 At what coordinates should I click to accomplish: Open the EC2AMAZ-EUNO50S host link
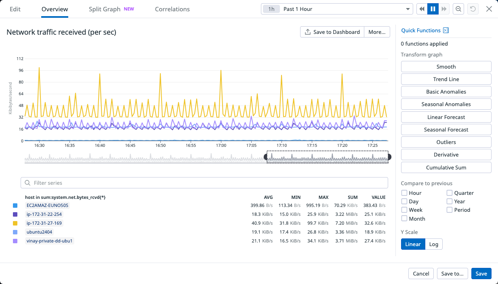pyautogui.click(x=47, y=205)
